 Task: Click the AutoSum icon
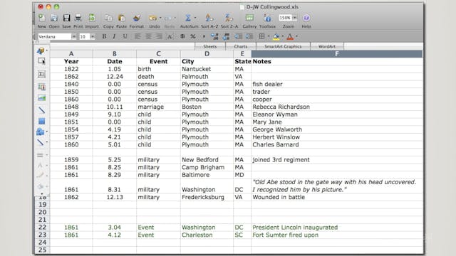tap(188, 18)
